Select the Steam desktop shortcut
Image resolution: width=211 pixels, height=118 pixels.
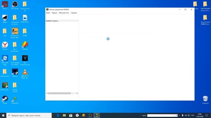point(5,100)
